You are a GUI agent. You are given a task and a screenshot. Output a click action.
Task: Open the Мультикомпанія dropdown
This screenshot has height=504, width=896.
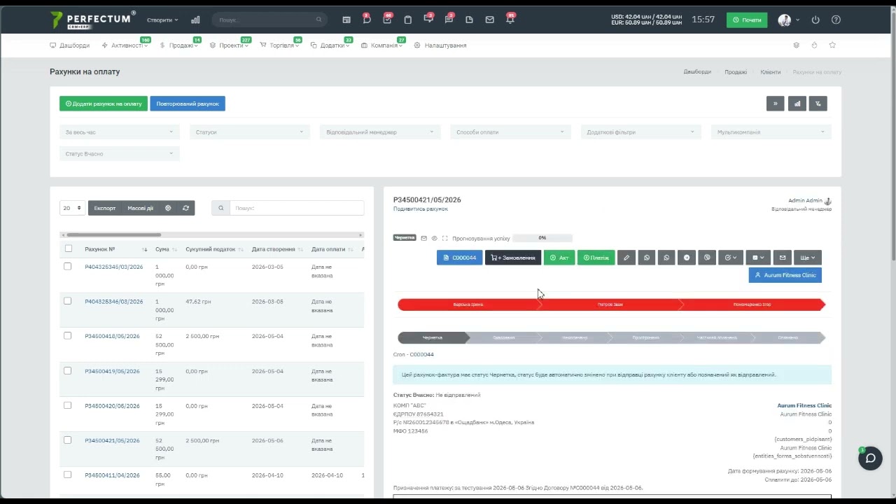click(x=771, y=132)
